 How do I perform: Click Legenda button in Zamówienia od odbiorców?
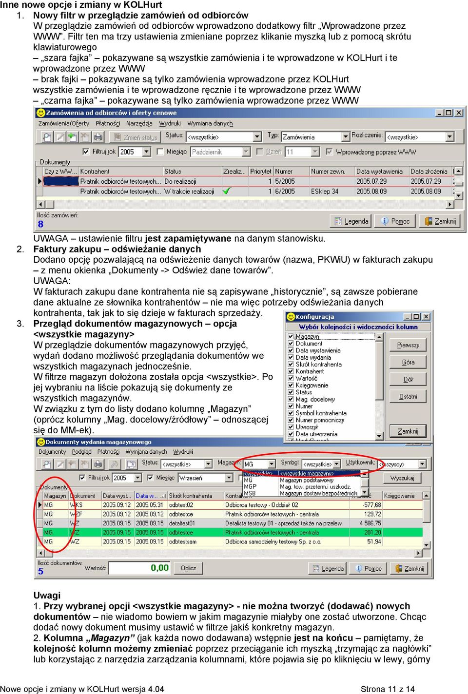tap(351, 221)
